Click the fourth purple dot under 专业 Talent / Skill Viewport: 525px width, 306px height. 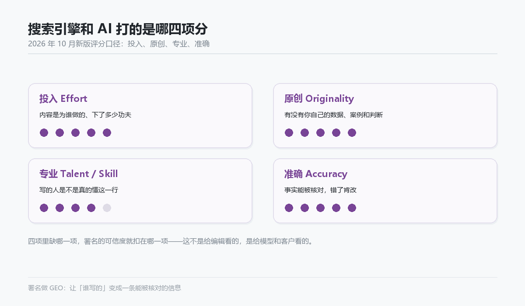(x=91, y=208)
